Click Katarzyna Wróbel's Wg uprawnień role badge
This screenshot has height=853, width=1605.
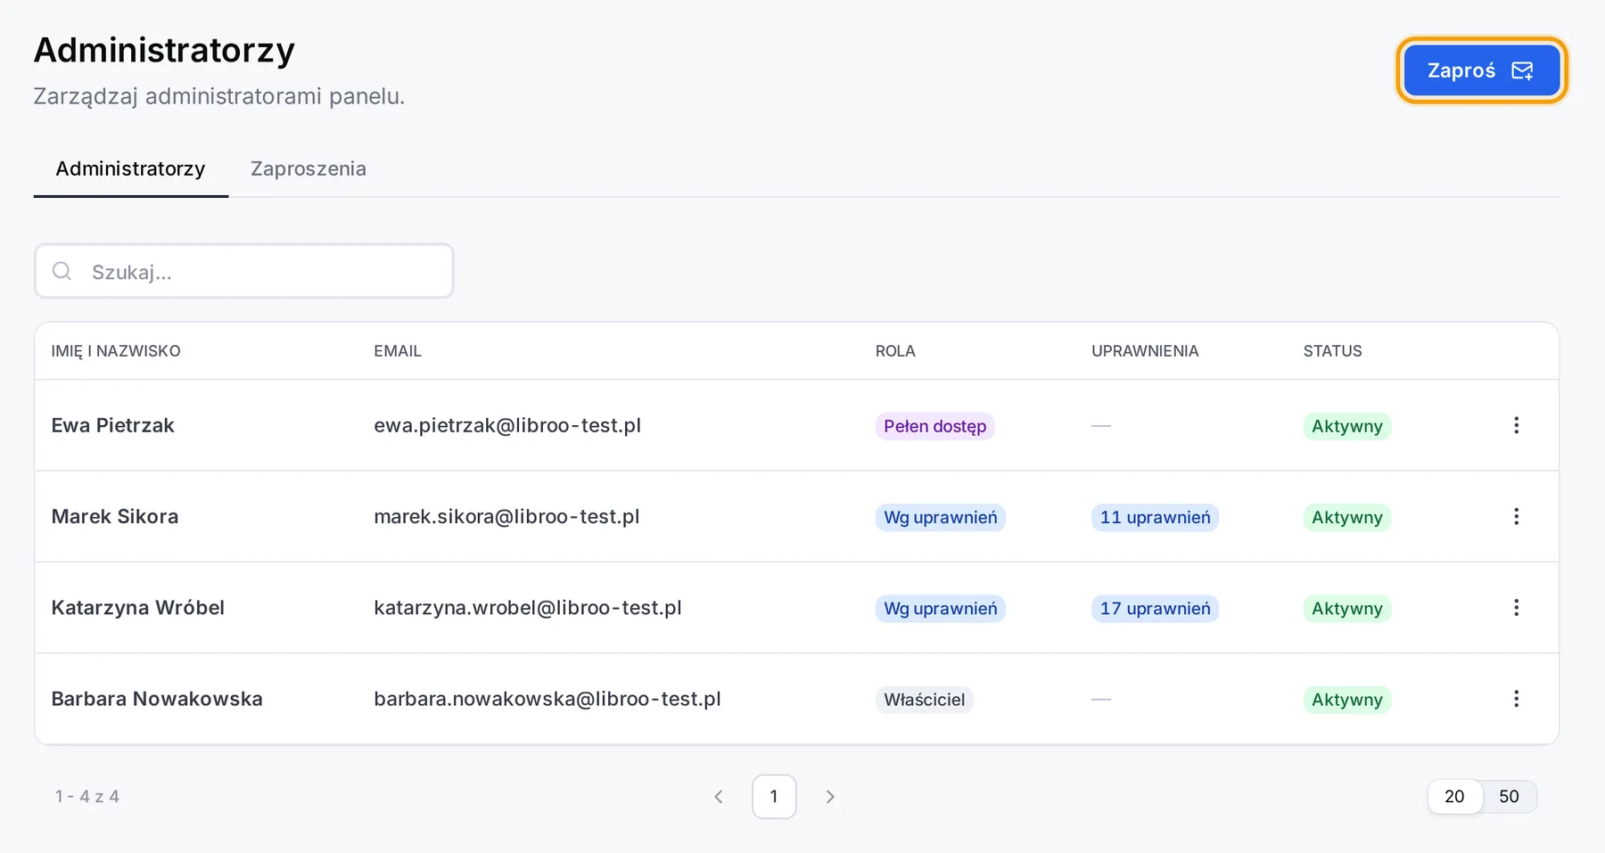pos(940,609)
